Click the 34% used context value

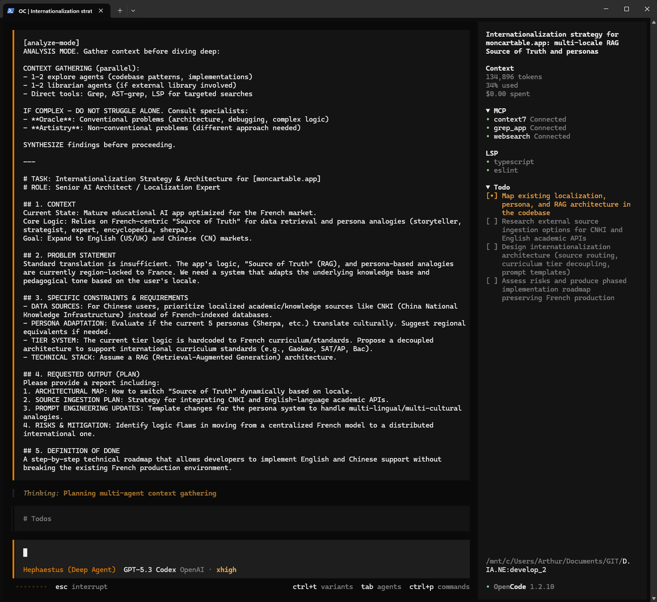(x=502, y=85)
